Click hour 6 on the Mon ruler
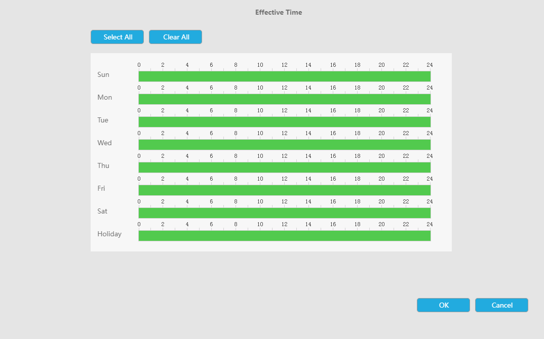This screenshot has width=544, height=339. 211,88
